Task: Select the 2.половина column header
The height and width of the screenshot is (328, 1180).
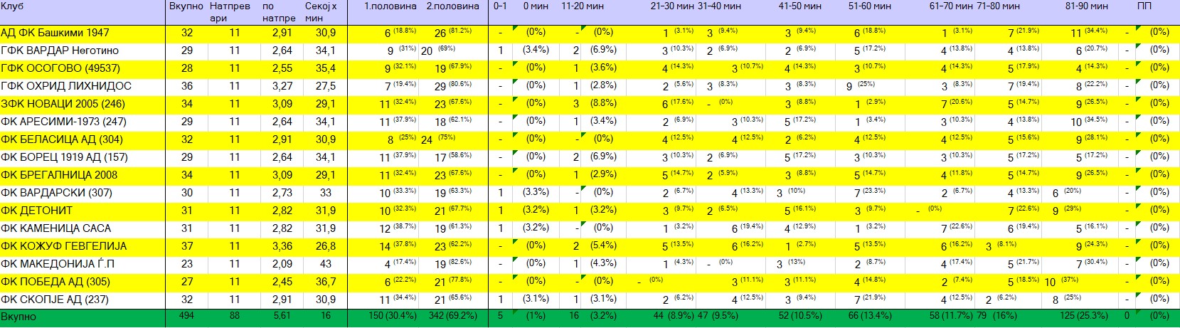Action: 452,6
